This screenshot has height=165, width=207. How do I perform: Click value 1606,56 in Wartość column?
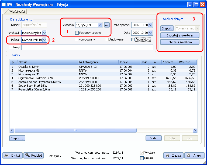(x=190, y=78)
